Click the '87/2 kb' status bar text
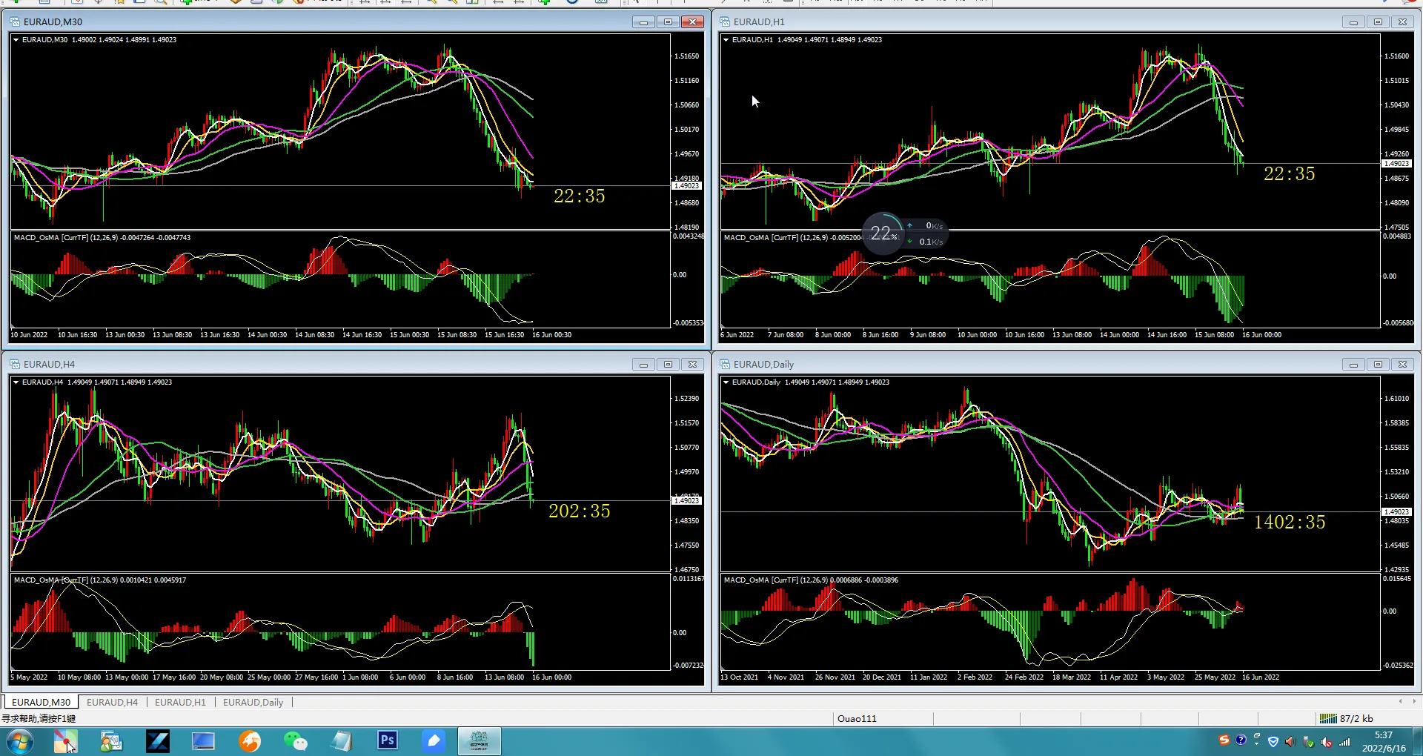1423x756 pixels. coord(1356,718)
